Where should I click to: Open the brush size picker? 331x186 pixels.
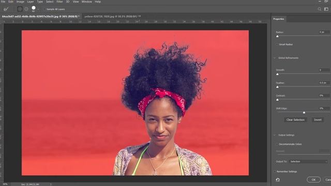pyautogui.click(x=34, y=9)
